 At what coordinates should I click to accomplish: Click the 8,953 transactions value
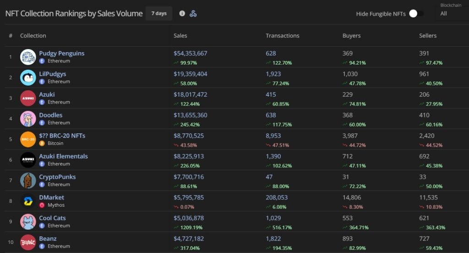tap(273, 136)
